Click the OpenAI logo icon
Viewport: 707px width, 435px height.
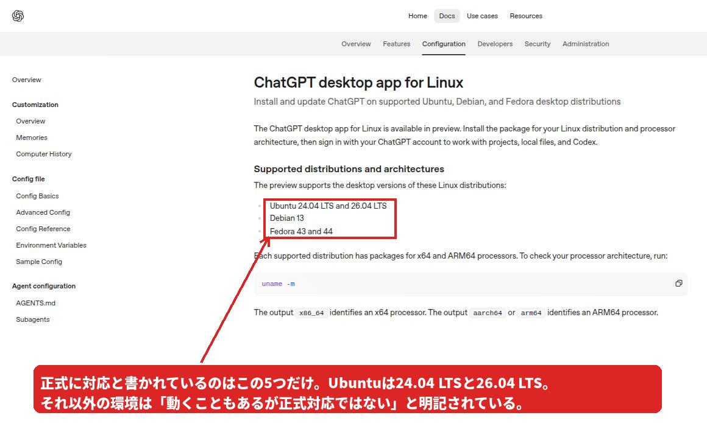click(x=18, y=16)
